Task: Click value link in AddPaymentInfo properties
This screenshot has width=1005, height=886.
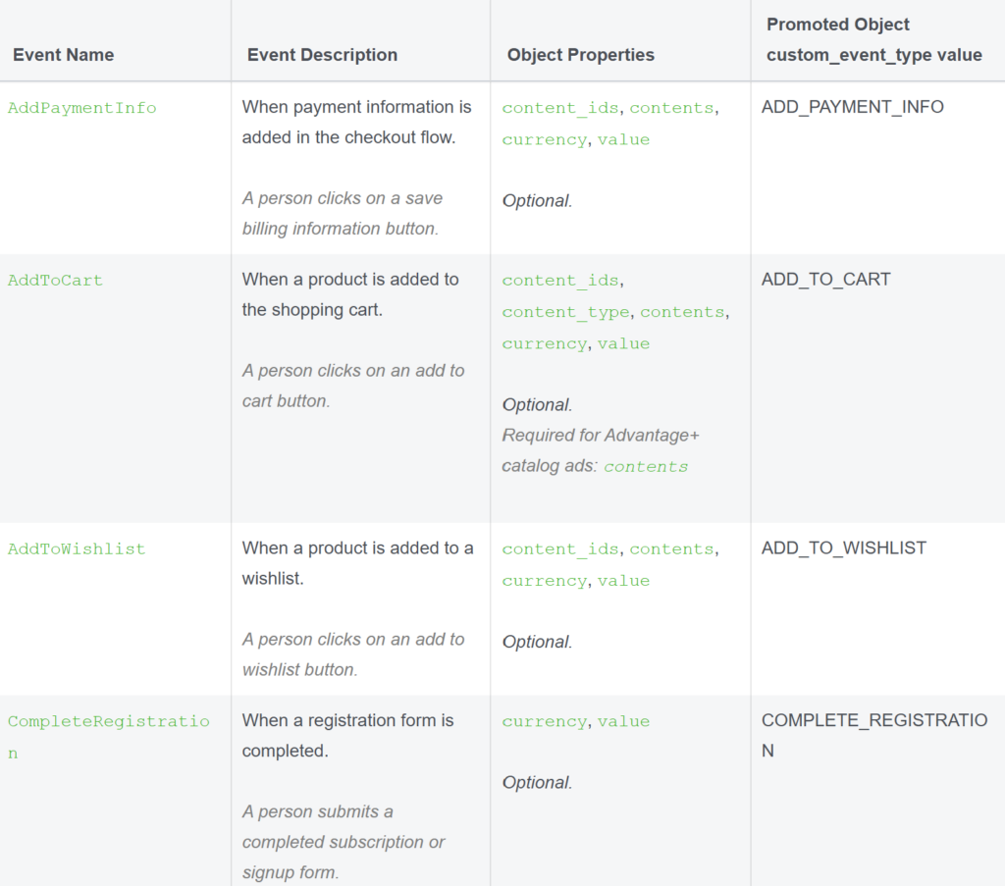Action: [x=623, y=139]
